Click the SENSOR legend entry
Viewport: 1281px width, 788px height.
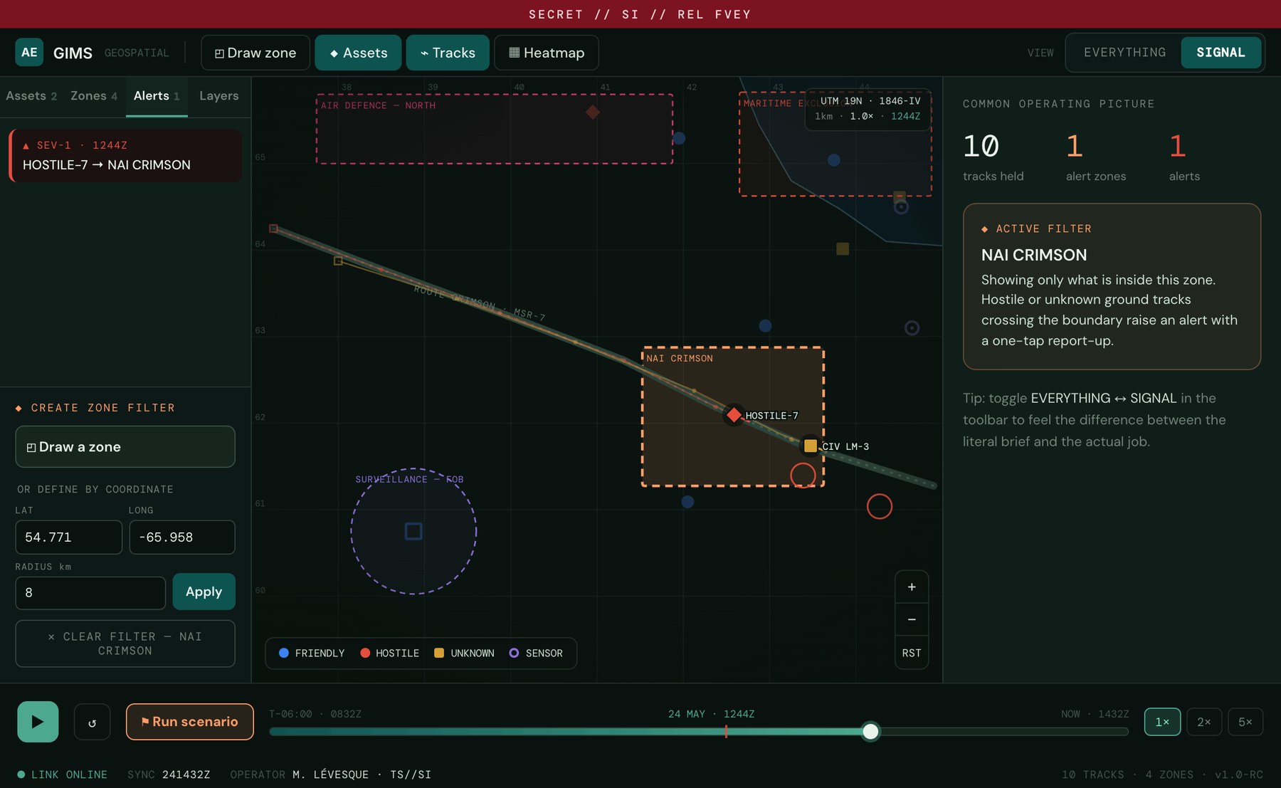click(x=536, y=653)
